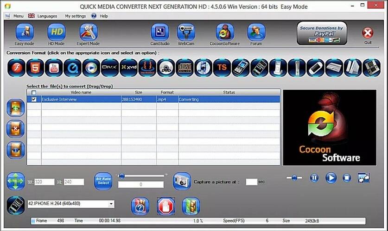Click the iPhone device icon near dropdown
The height and width of the screenshot is (231, 388).
click(x=16, y=205)
